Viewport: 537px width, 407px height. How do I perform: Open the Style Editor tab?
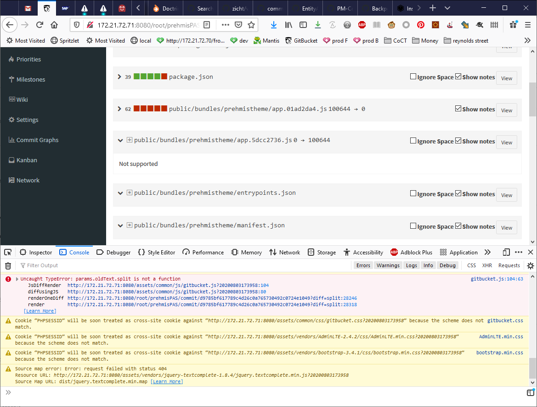tap(157, 252)
